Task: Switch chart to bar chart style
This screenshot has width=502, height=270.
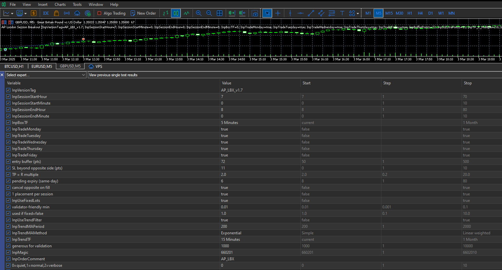Action: point(166,13)
